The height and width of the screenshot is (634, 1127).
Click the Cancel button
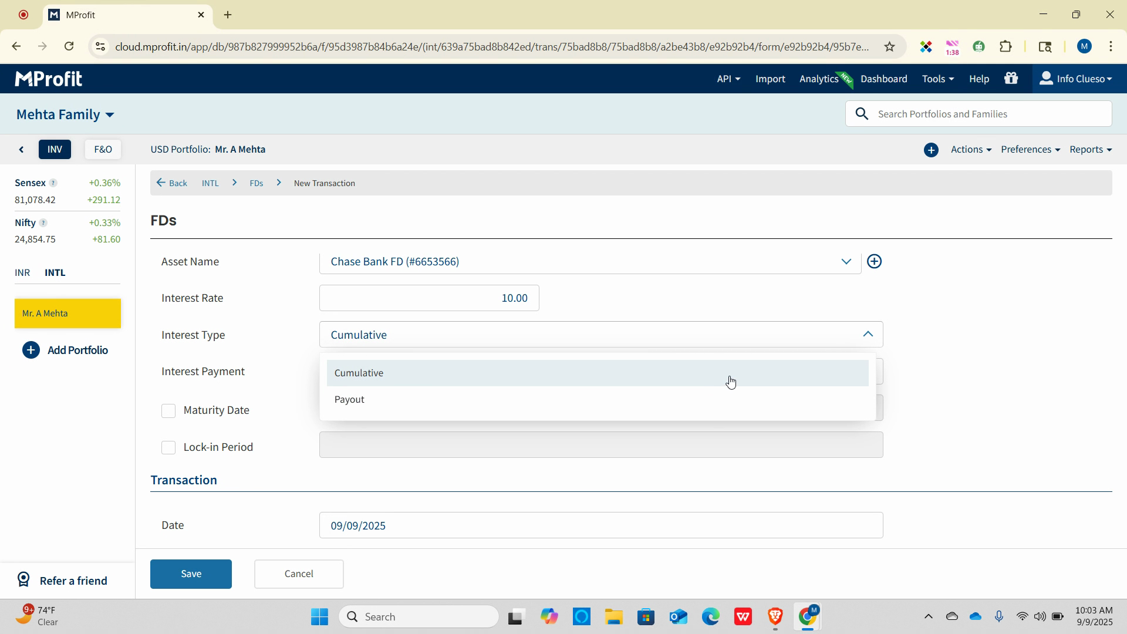(299, 574)
